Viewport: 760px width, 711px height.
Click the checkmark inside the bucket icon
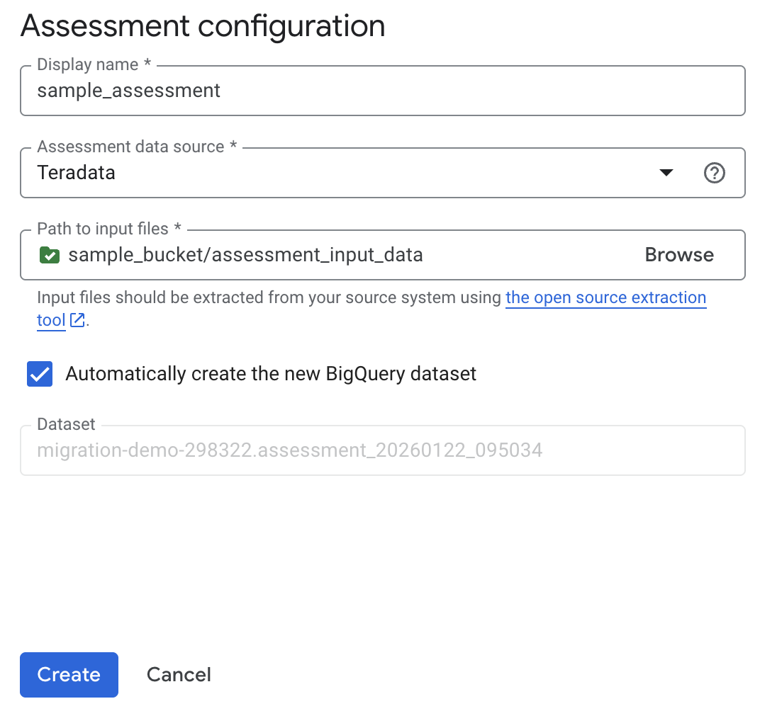(49, 255)
